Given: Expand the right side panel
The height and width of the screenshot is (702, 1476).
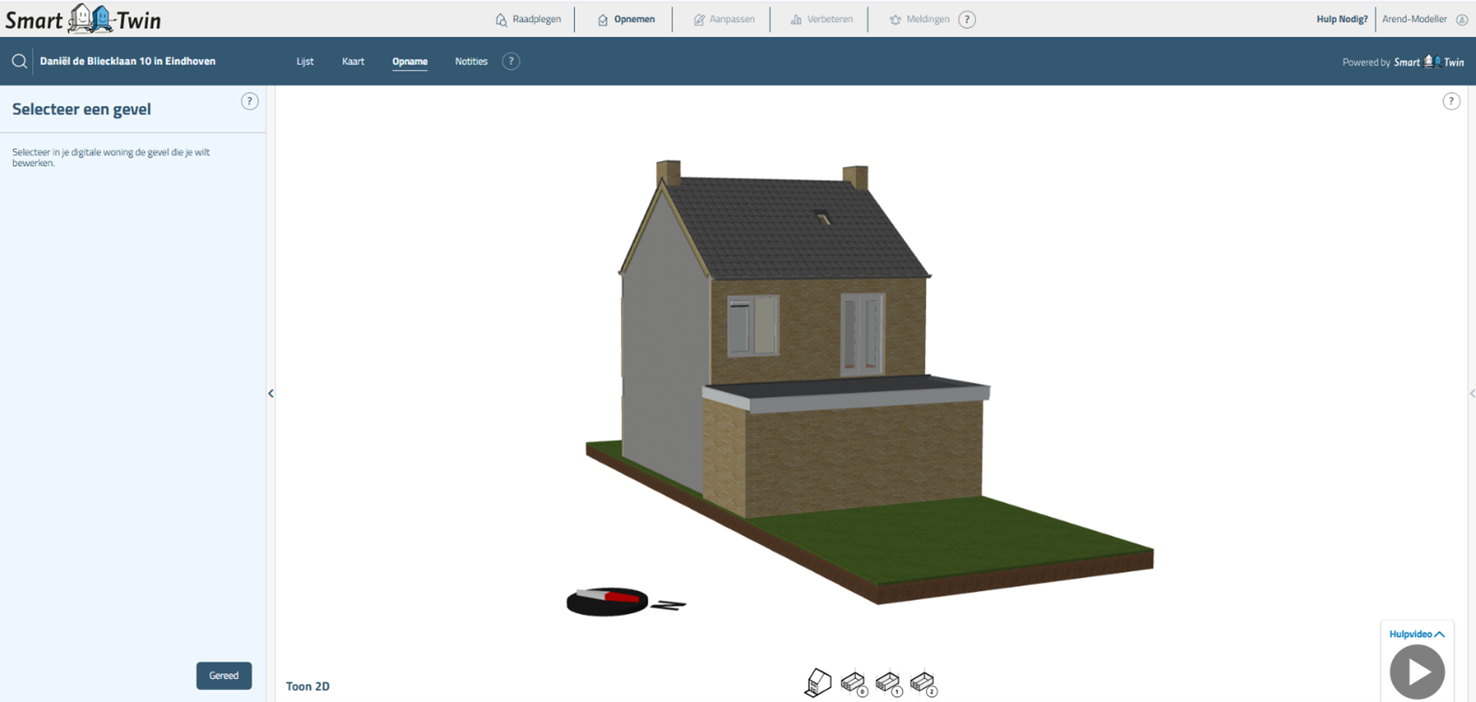Looking at the screenshot, I should point(1471,394).
